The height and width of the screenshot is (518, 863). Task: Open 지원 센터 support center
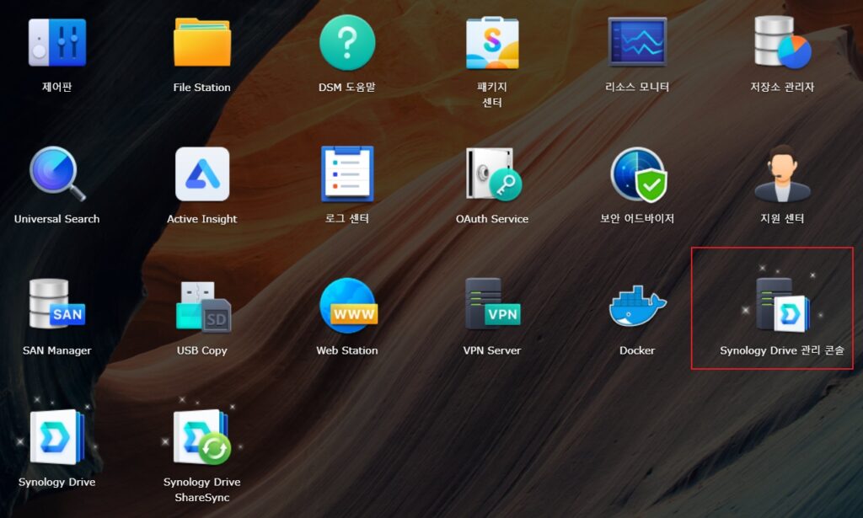[x=782, y=174]
